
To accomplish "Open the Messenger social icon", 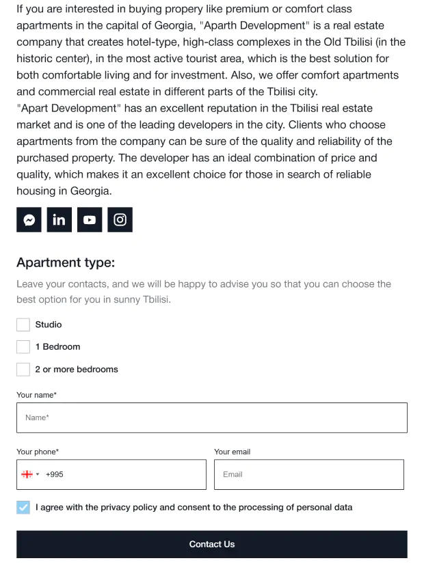I will tap(29, 219).
